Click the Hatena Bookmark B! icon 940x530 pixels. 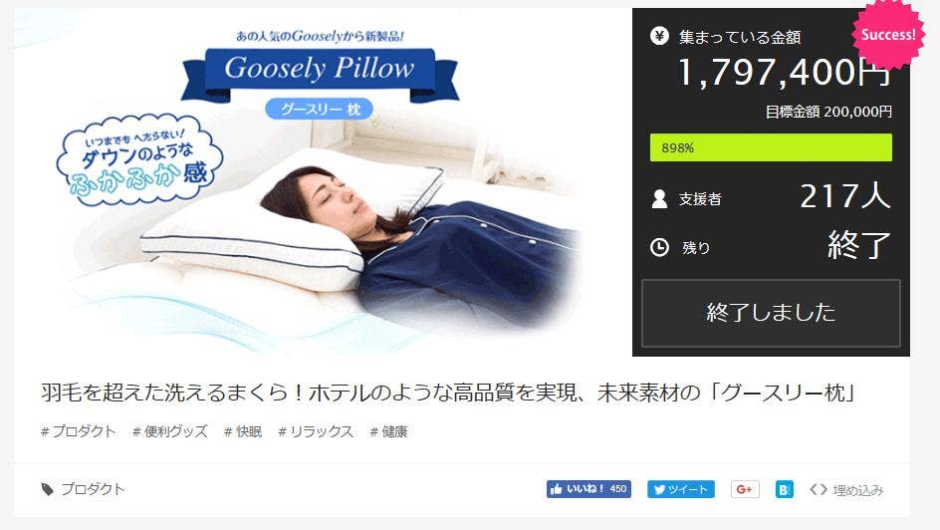point(784,489)
